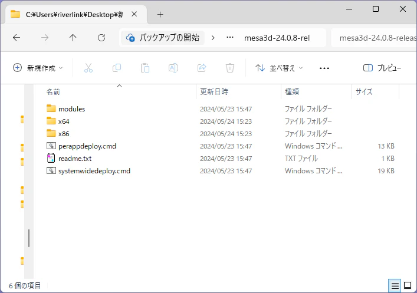Click the paste clipboard icon
The height and width of the screenshot is (293, 417).
pos(145,68)
